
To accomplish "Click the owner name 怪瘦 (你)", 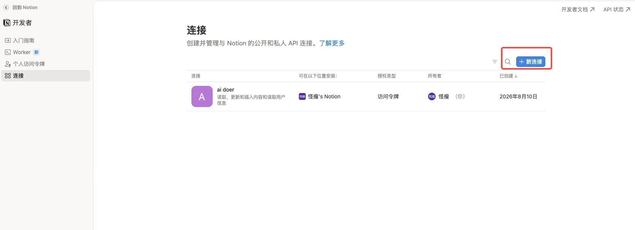I will pyautogui.click(x=452, y=96).
